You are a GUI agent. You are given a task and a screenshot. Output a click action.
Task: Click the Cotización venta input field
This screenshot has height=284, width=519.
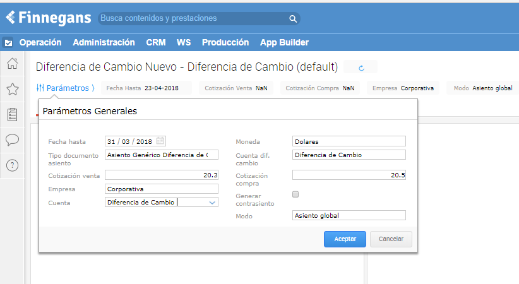[161, 175]
